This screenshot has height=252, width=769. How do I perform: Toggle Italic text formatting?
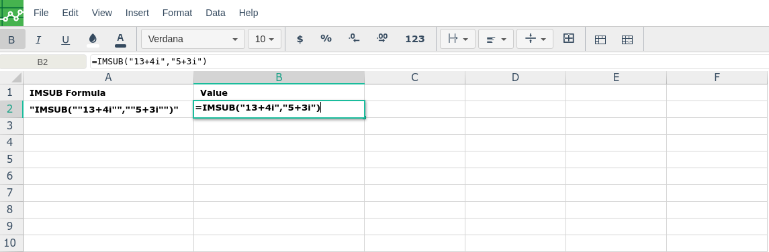38,39
